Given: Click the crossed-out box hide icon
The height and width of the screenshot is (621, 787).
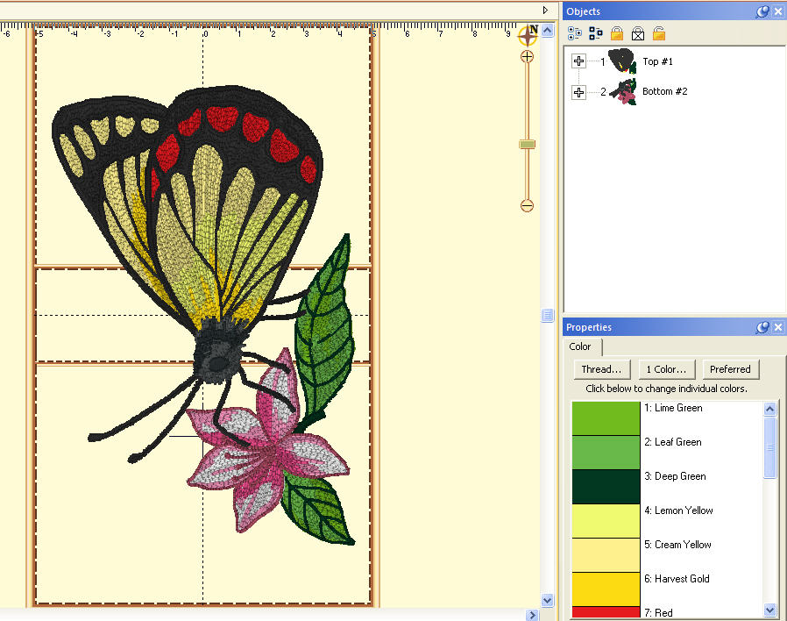Looking at the screenshot, I should pos(638,33).
